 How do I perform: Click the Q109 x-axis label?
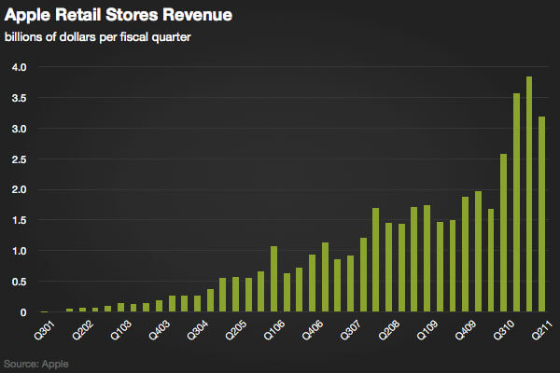[427, 330]
